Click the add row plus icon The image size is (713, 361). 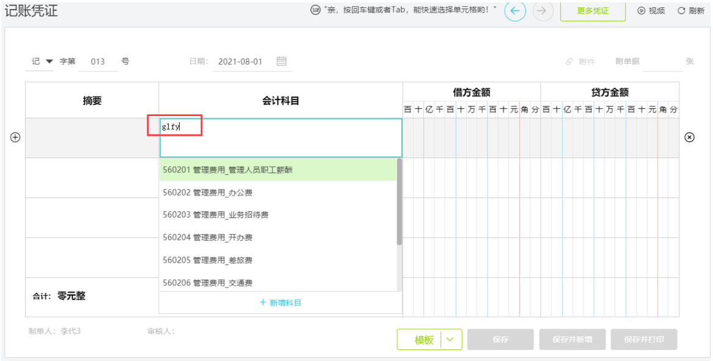pyautogui.click(x=15, y=137)
